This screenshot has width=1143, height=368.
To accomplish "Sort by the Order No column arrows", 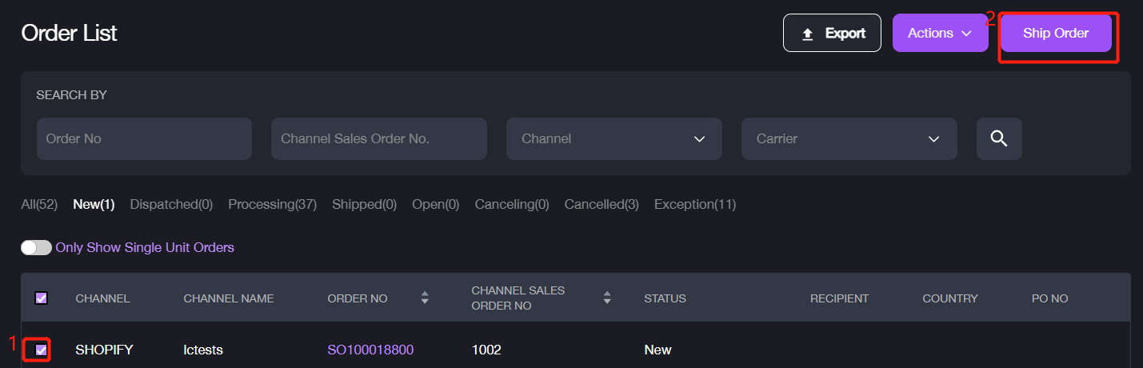I will tap(425, 298).
